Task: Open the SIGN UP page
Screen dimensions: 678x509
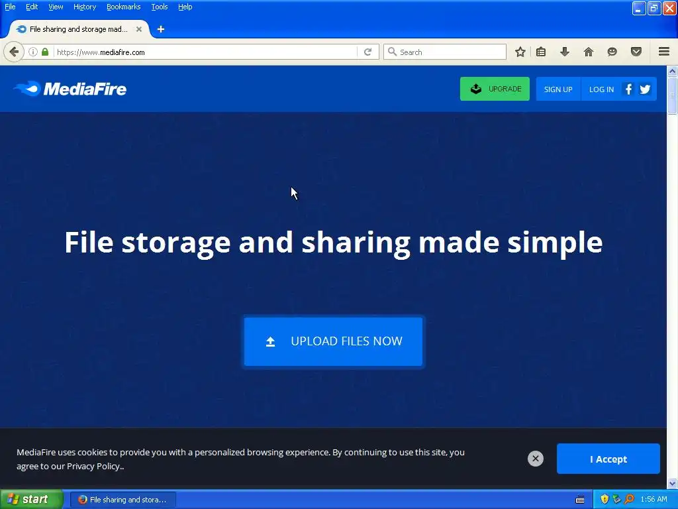Action: (558, 89)
